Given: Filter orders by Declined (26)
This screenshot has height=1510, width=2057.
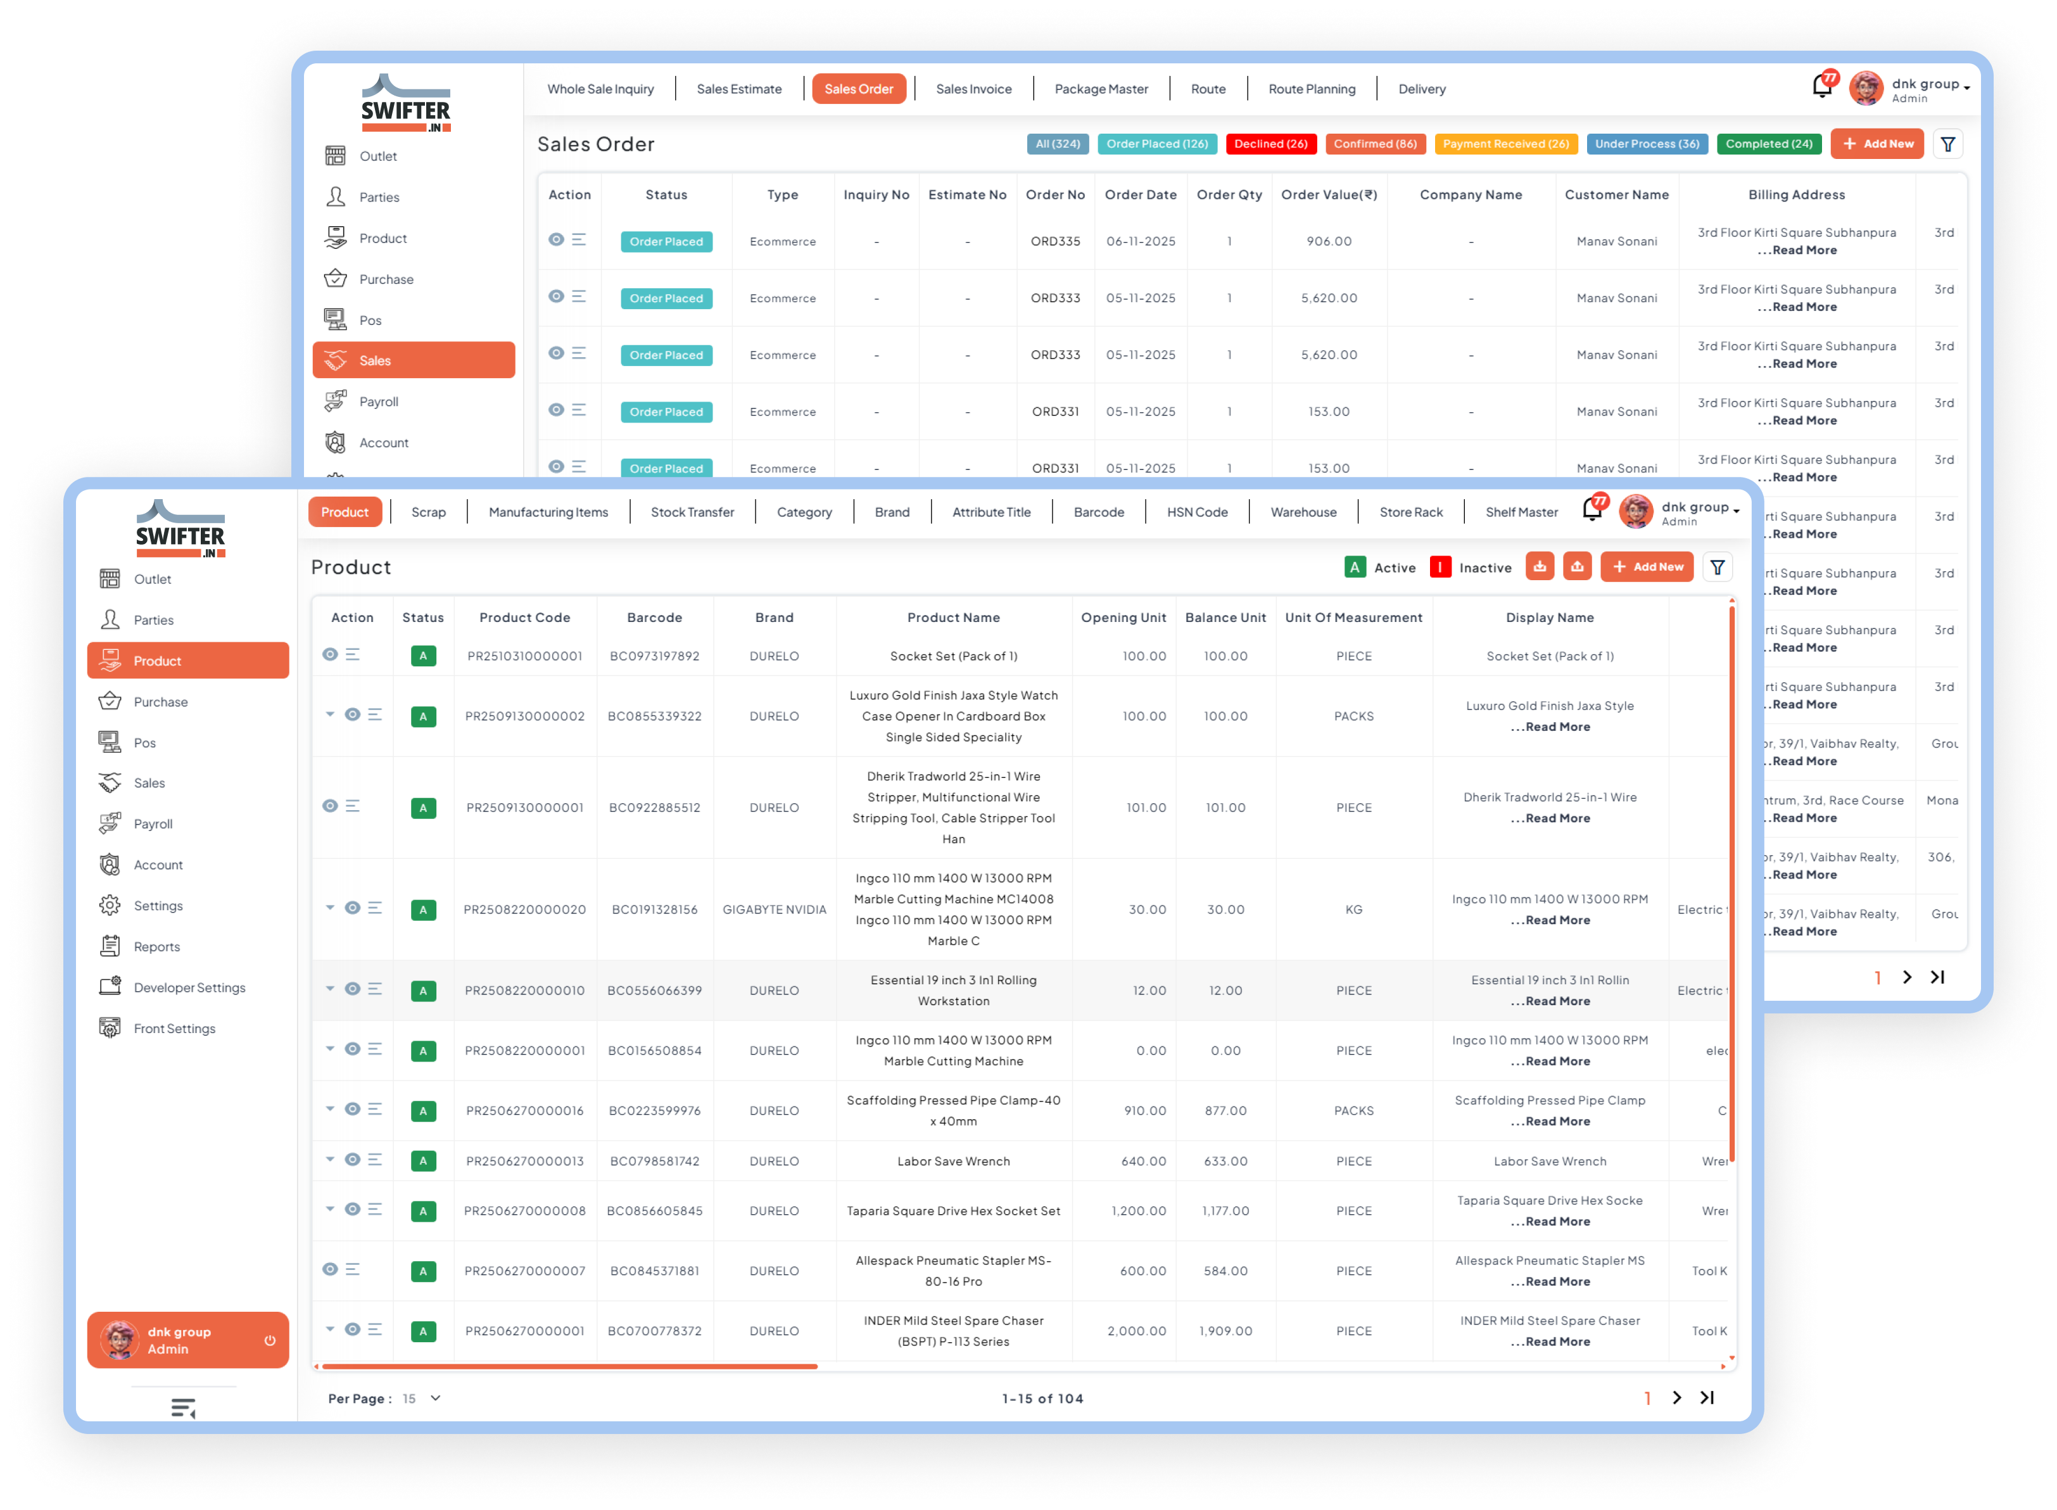Looking at the screenshot, I should [1270, 144].
